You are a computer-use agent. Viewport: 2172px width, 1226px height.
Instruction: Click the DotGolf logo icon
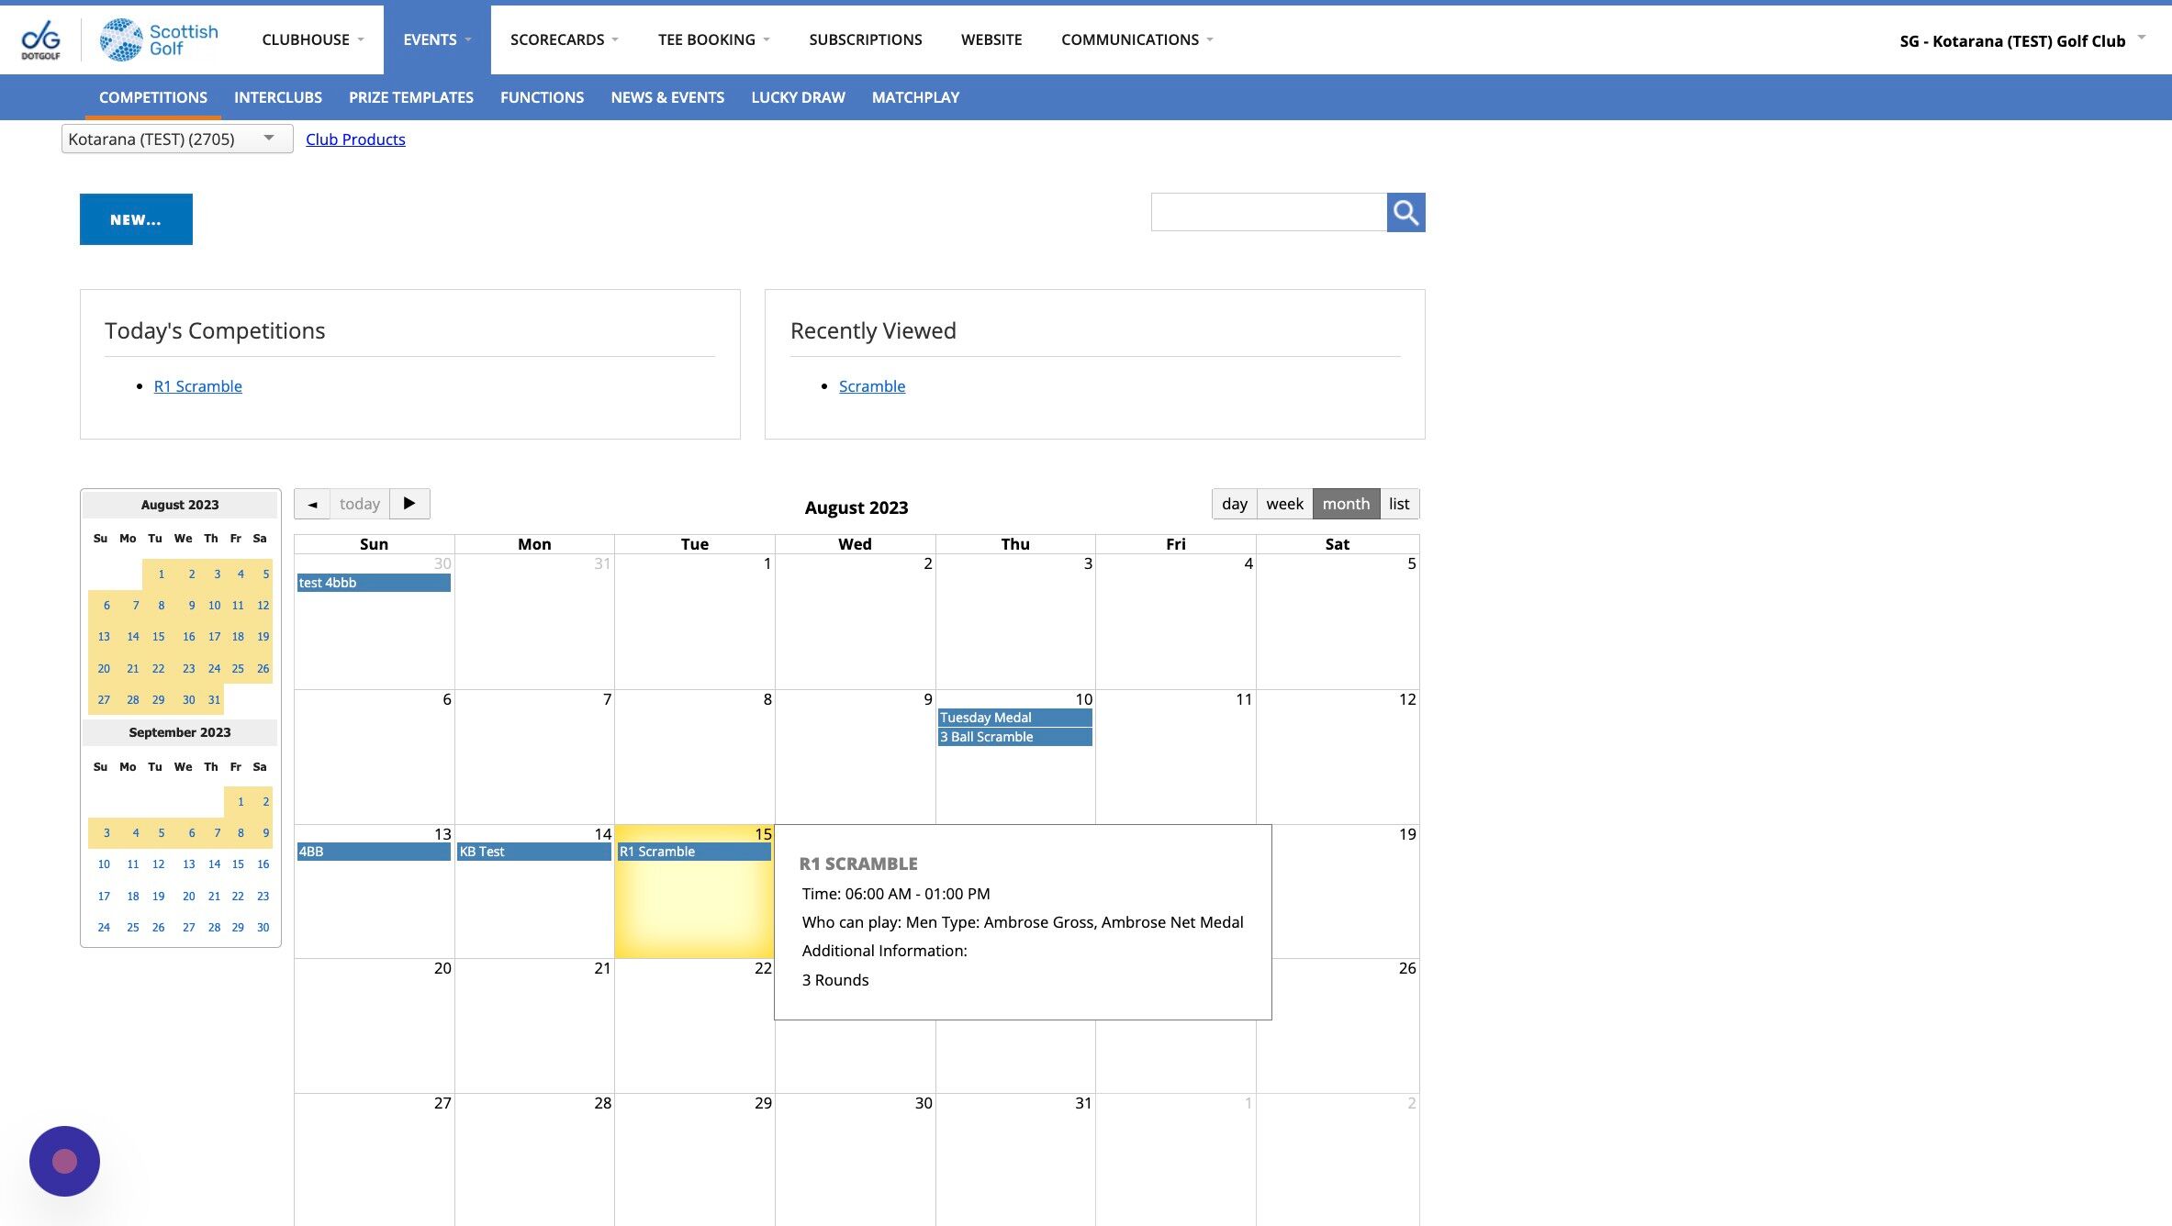tap(40, 40)
